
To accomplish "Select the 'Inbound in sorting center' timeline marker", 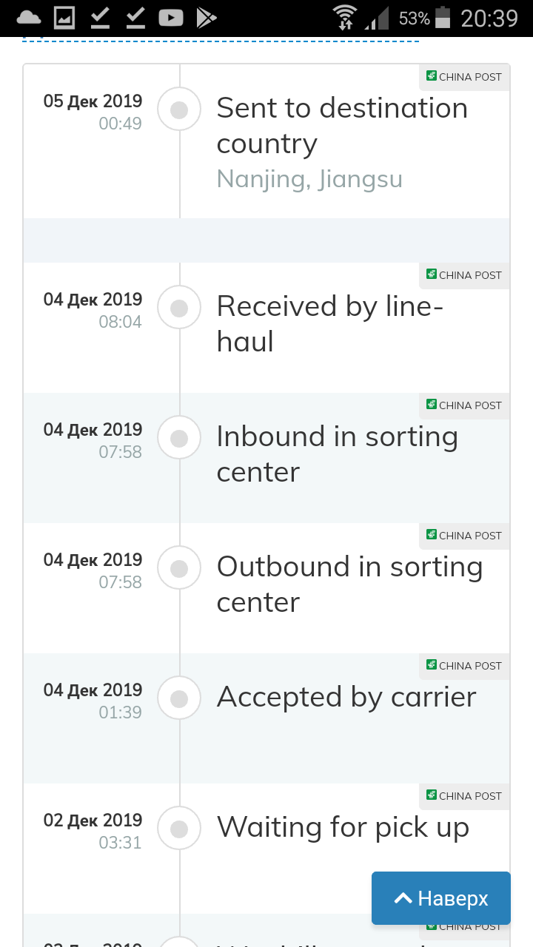I will click(179, 439).
